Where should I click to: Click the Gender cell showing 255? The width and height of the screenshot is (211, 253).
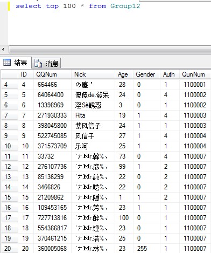pos(146,249)
